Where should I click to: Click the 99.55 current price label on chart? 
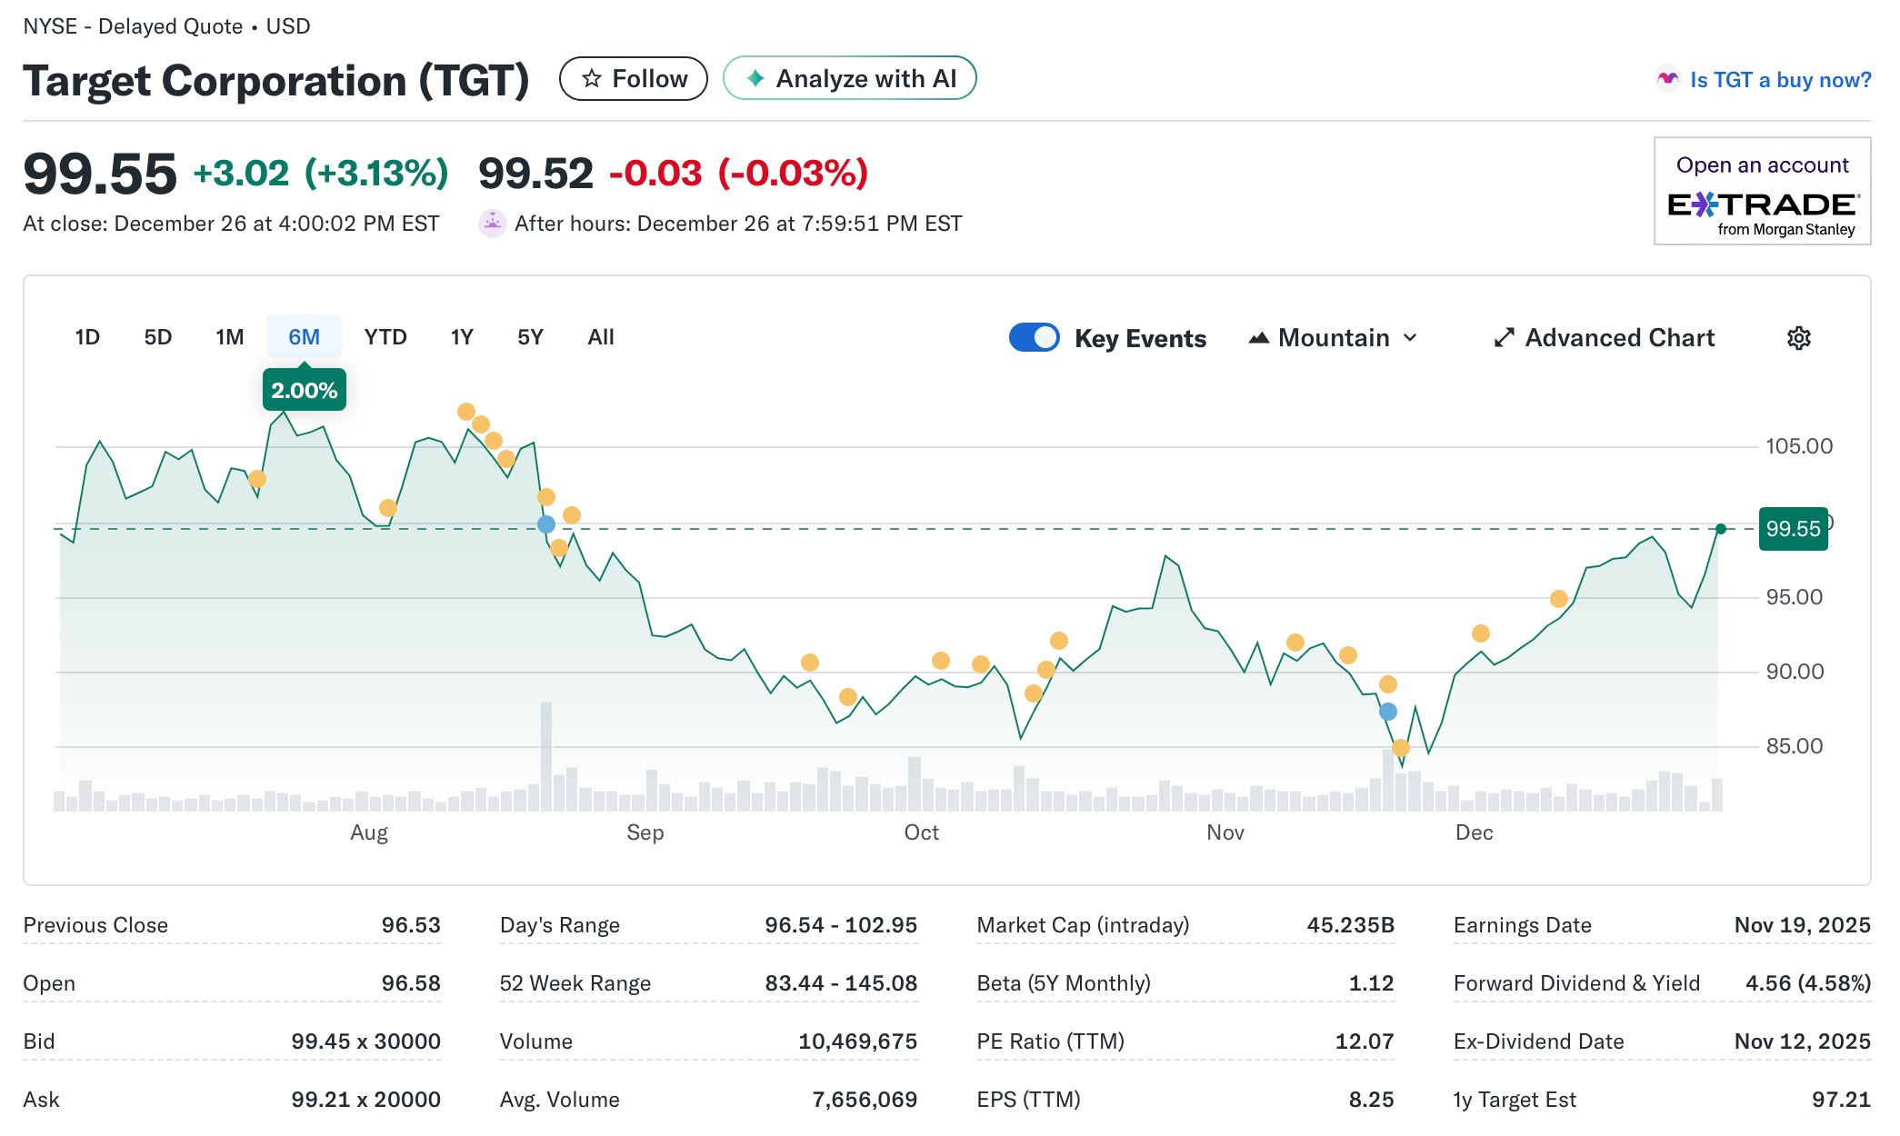click(1793, 529)
